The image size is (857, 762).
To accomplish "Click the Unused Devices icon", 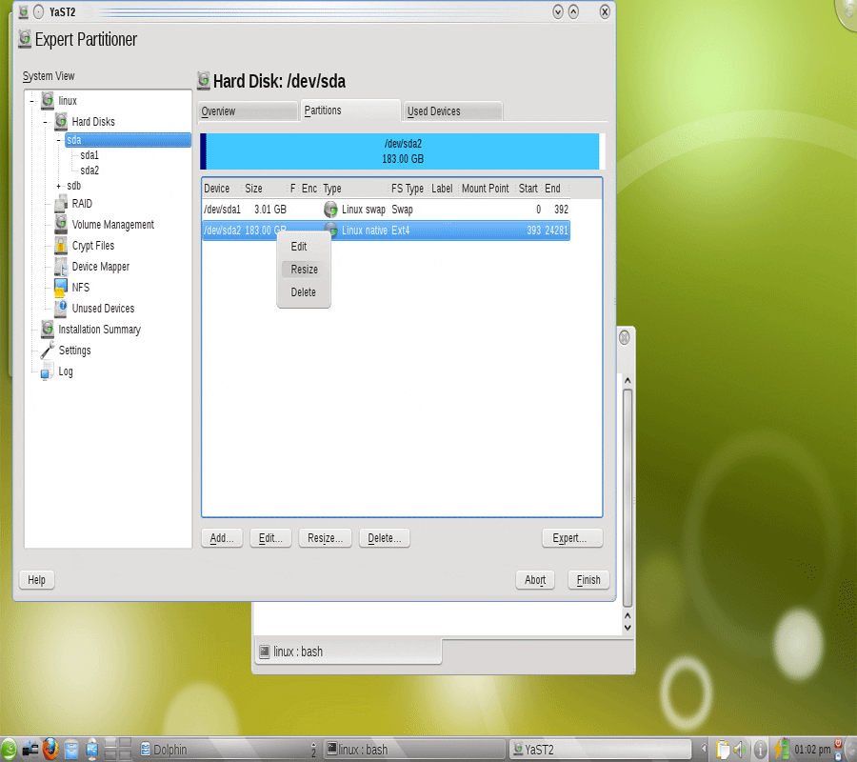I will pos(61,309).
